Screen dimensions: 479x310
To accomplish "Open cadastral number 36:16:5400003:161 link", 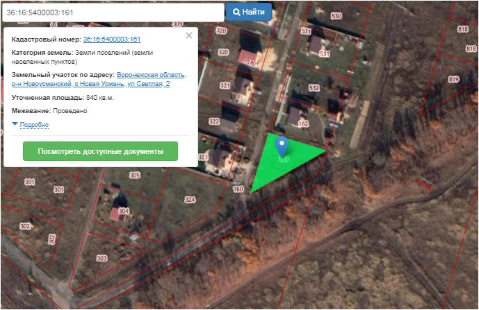I will 112,40.
